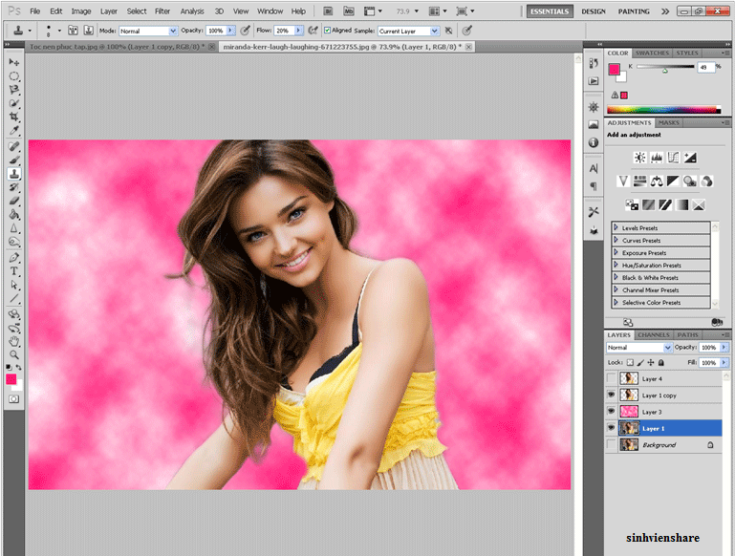Hide Layer 3 with the eye icon
Image resolution: width=735 pixels, height=556 pixels.
[x=612, y=412]
